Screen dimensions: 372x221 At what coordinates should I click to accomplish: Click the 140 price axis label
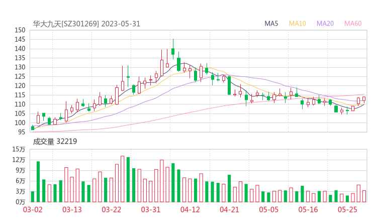[20, 49]
